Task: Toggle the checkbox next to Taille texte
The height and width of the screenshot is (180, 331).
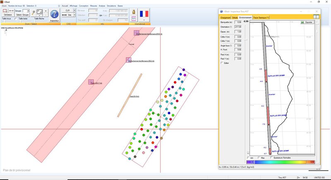Action: coord(16,19)
